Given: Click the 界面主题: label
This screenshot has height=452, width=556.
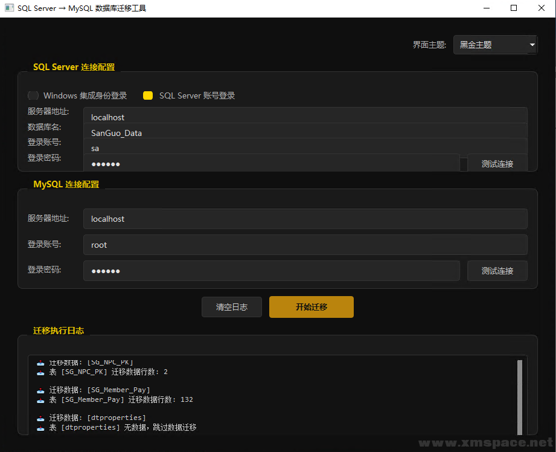Looking at the screenshot, I should coord(429,45).
